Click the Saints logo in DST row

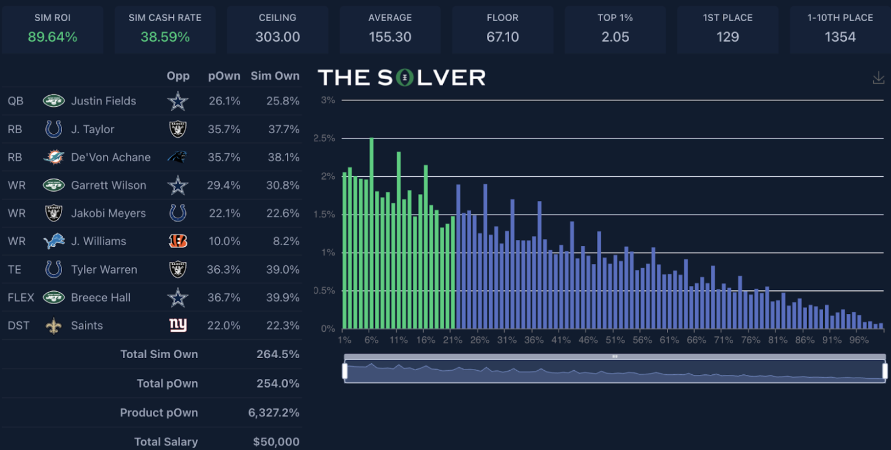pos(53,325)
